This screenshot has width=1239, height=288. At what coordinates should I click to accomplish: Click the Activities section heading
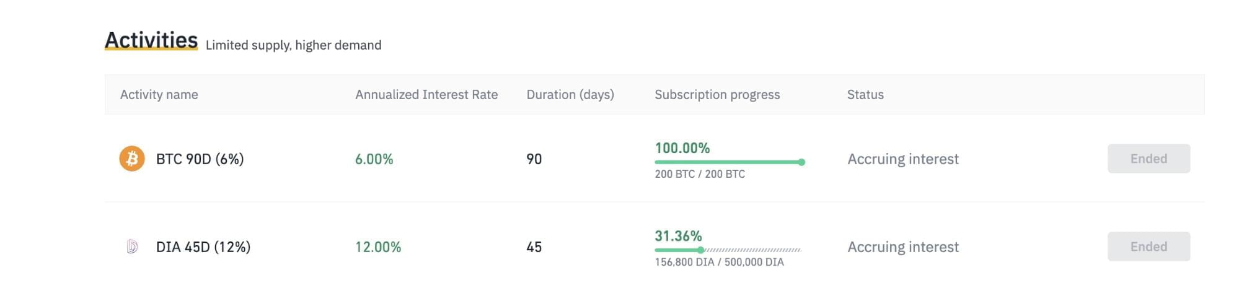pyautogui.click(x=151, y=40)
